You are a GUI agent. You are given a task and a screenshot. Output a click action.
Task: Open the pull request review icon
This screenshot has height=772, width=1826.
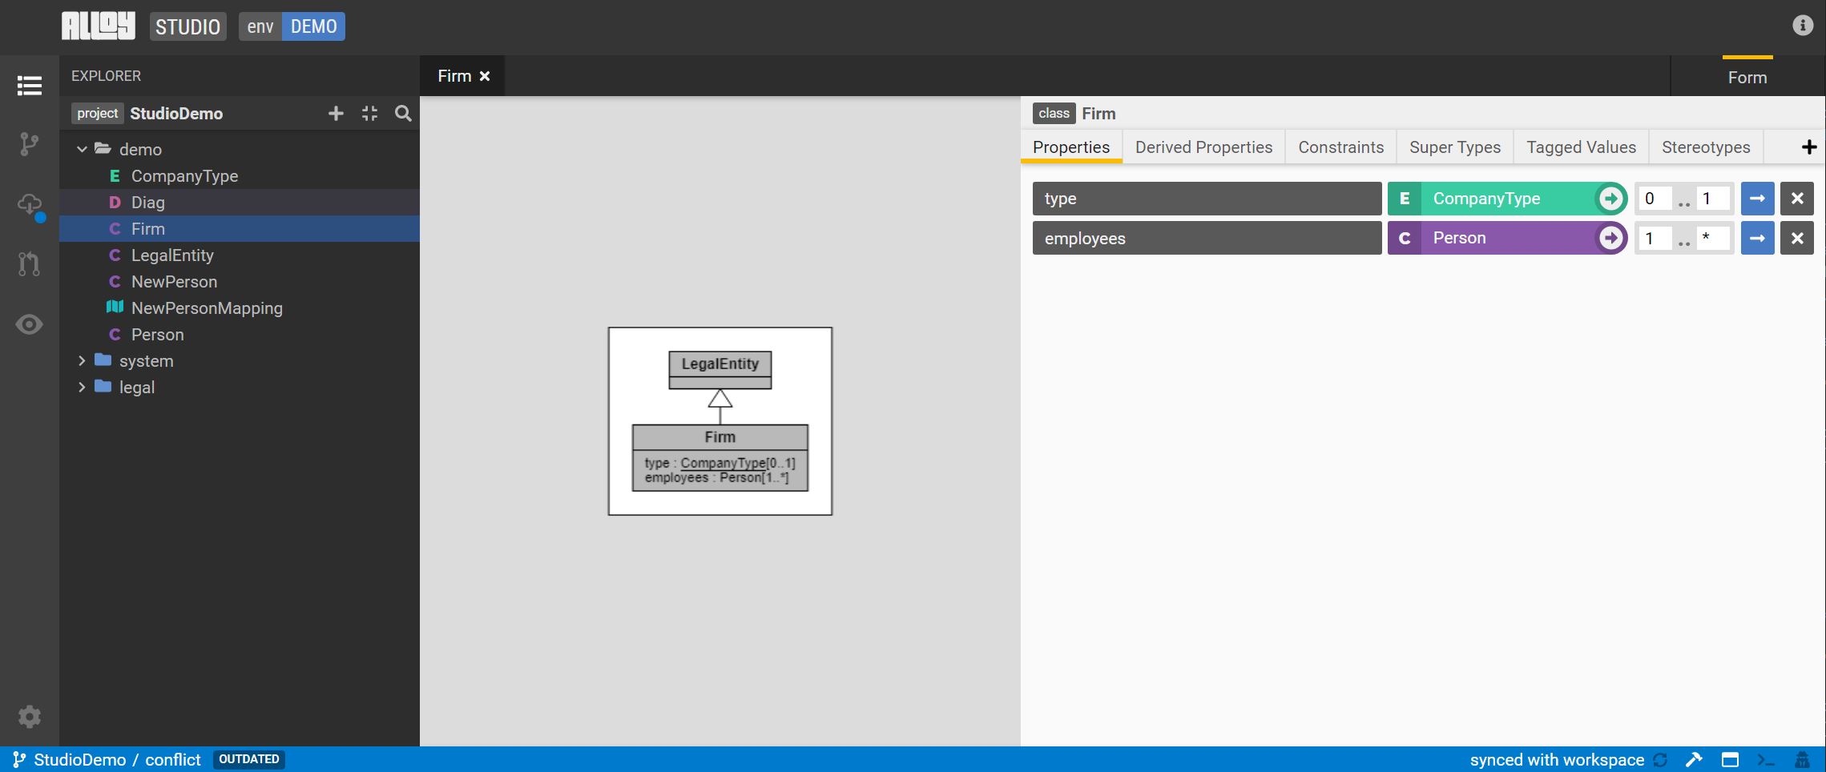tap(30, 263)
